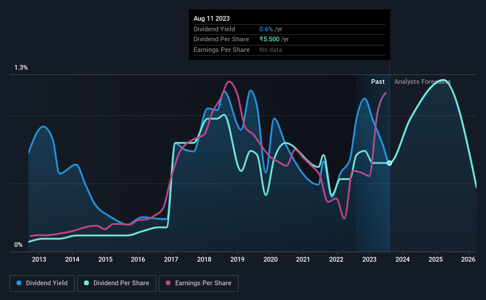
Task: Click the 'Past' label on the chart
Action: coord(378,81)
